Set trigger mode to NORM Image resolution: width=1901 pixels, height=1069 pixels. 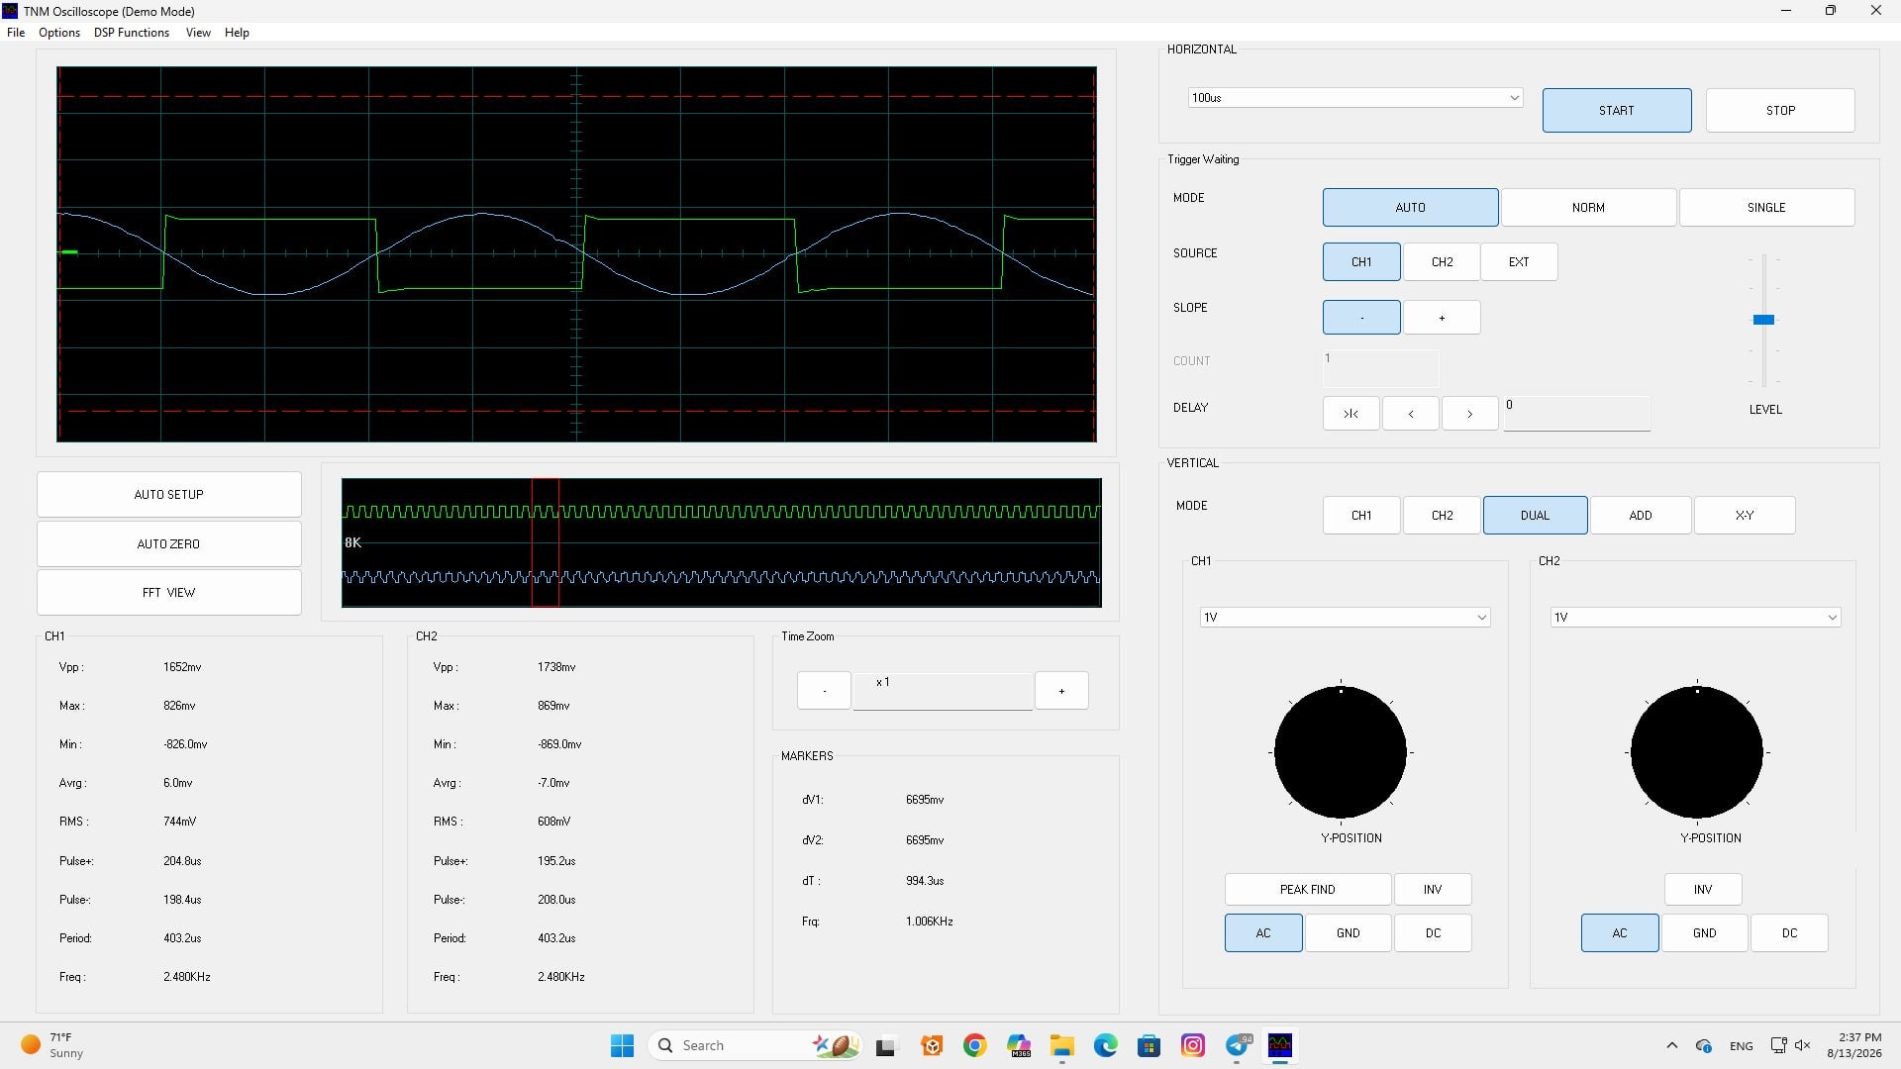tap(1588, 208)
